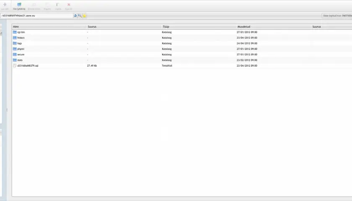Select the htdocs folder
This screenshot has width=352, height=201.
[21, 38]
